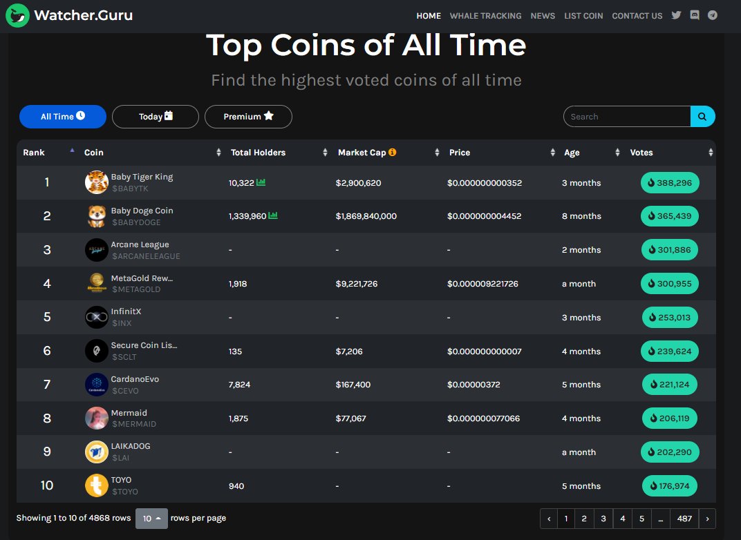Viewport: 741px width, 540px height.
Task: Click the Baby Tiger King coin logo
Action: click(96, 182)
